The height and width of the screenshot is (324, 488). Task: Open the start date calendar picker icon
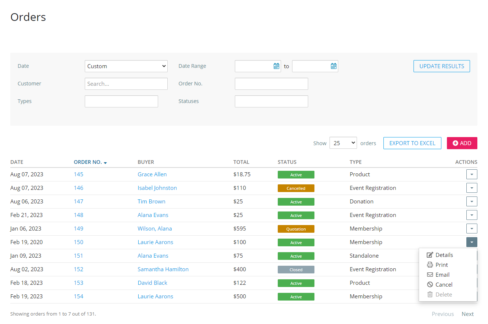click(276, 66)
